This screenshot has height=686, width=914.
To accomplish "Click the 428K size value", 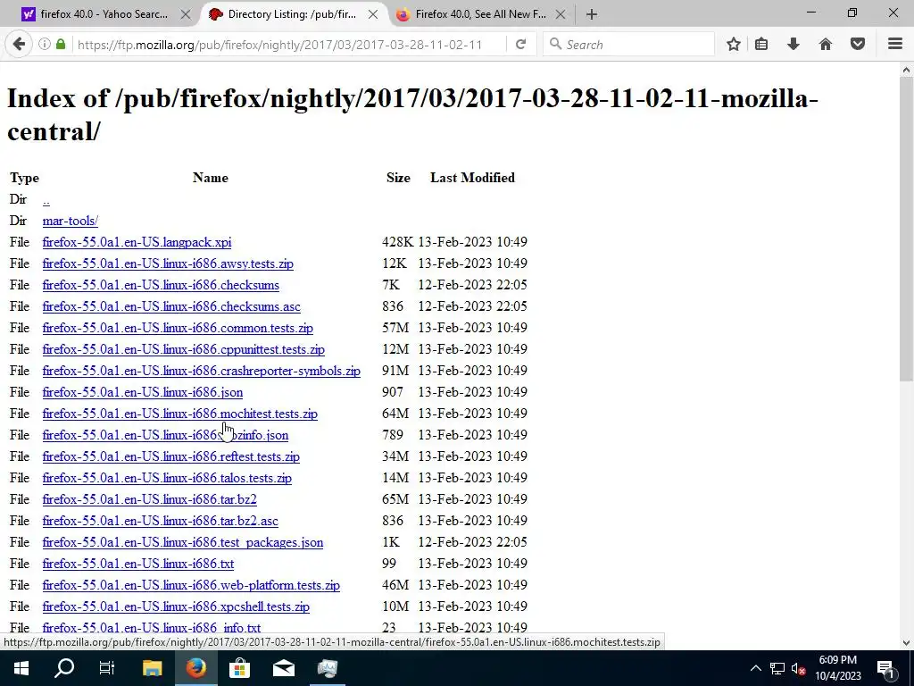I will pyautogui.click(x=397, y=242).
